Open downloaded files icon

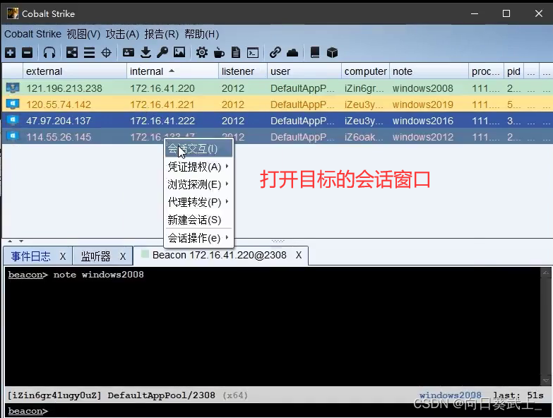[145, 53]
